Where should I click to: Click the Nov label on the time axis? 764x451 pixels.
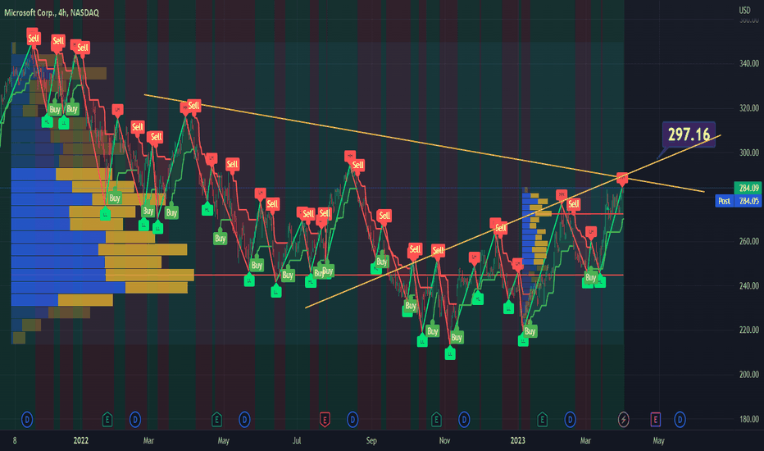click(x=444, y=441)
